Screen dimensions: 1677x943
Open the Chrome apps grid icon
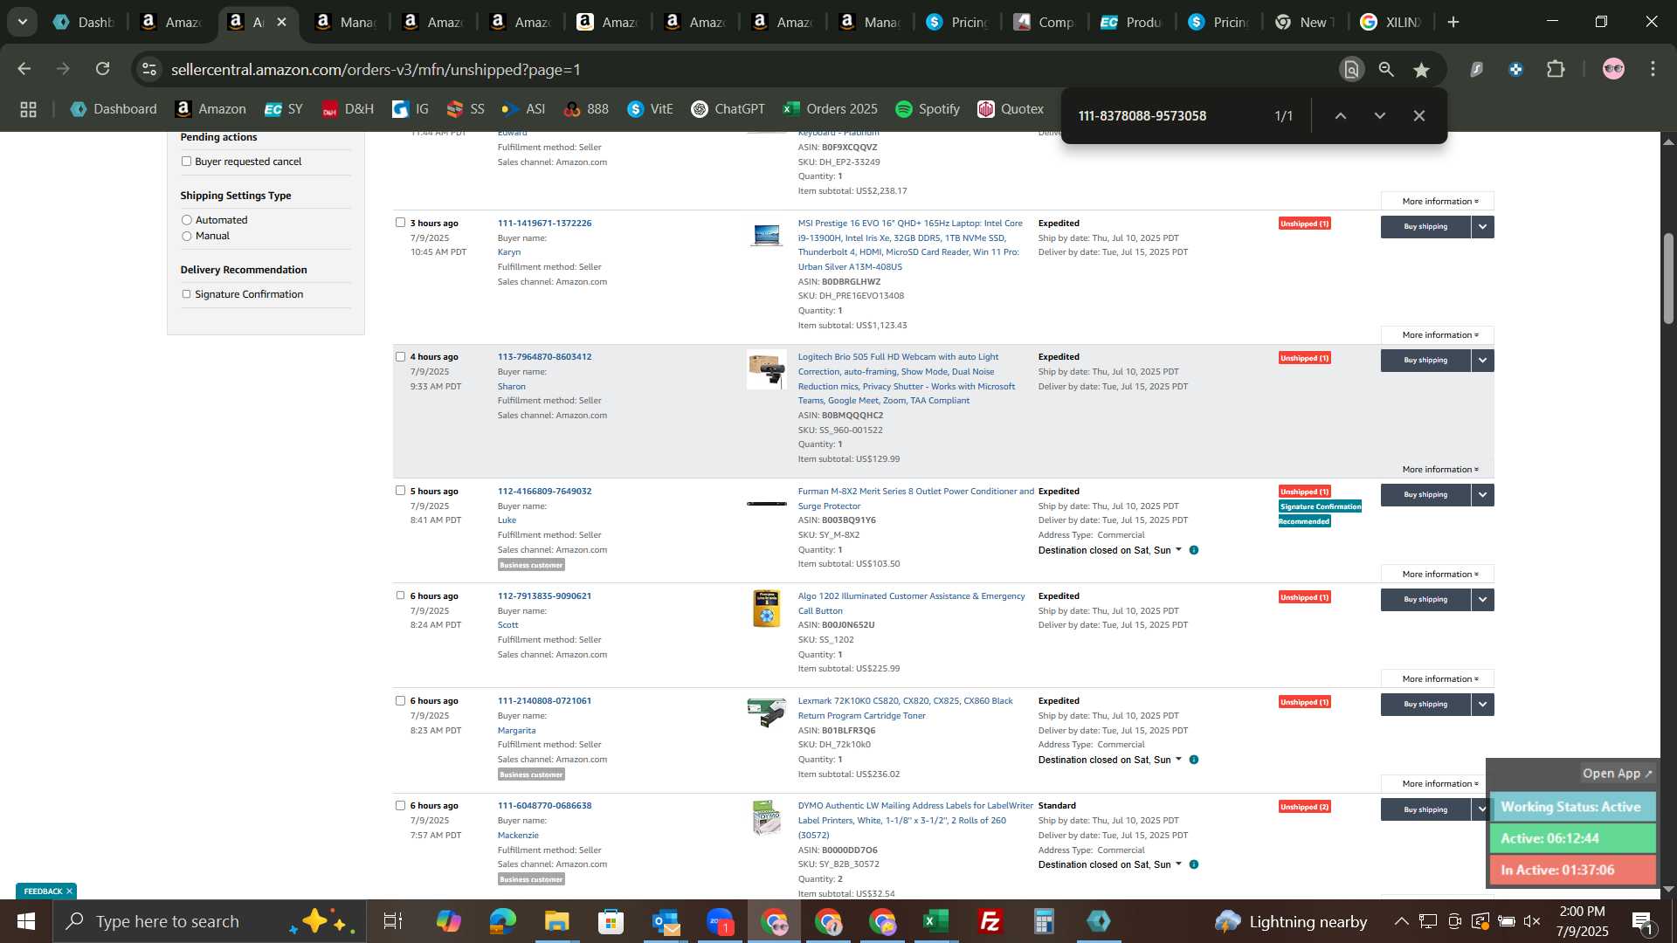[28, 109]
